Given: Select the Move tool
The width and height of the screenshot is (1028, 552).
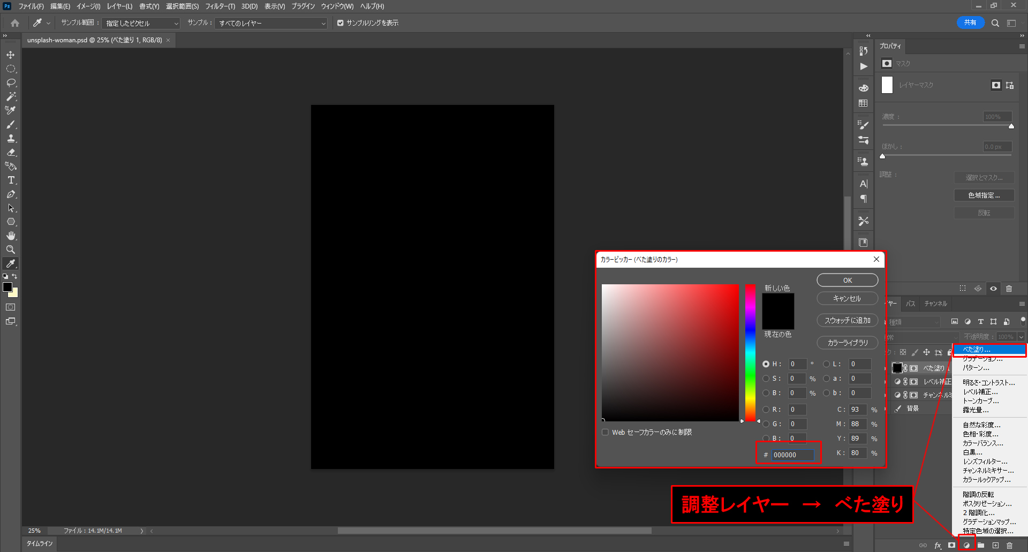Looking at the screenshot, I should [x=11, y=55].
